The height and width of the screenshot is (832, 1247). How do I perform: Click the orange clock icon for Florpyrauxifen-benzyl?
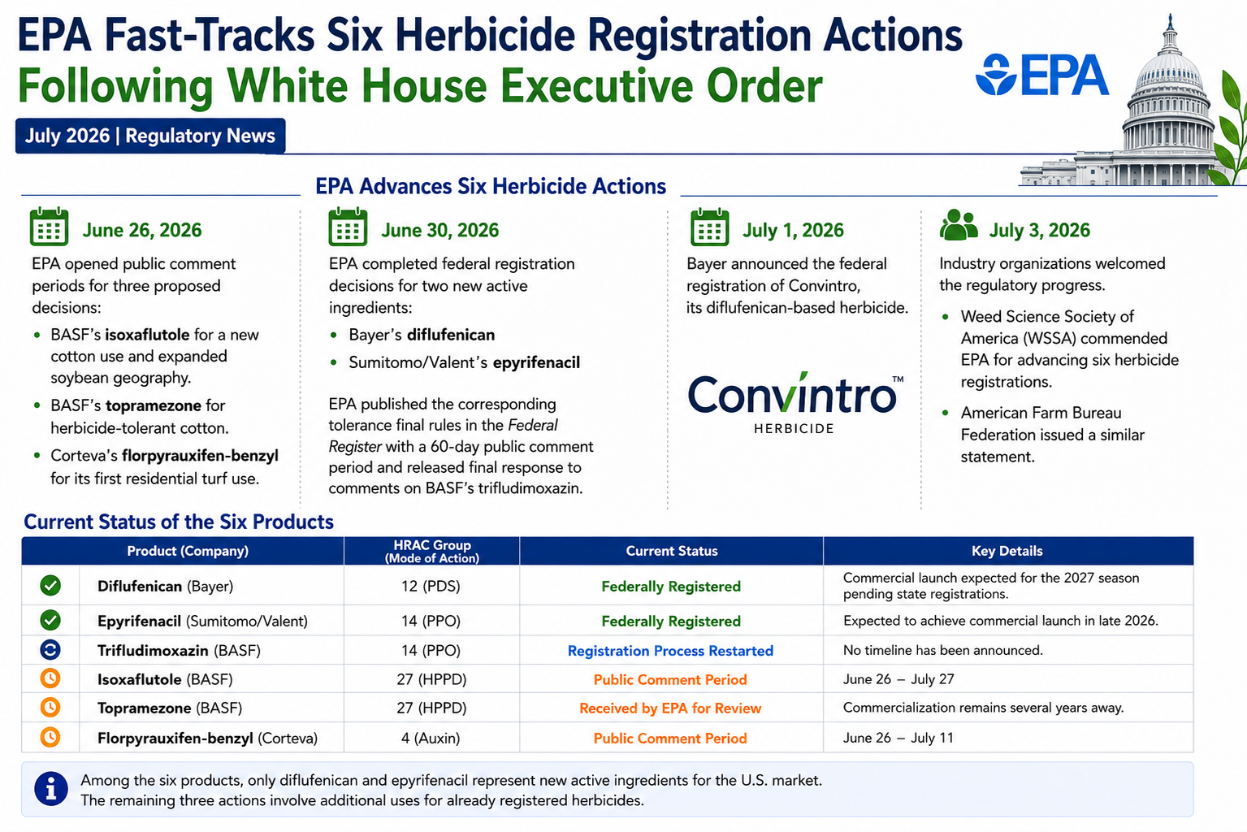tap(50, 738)
